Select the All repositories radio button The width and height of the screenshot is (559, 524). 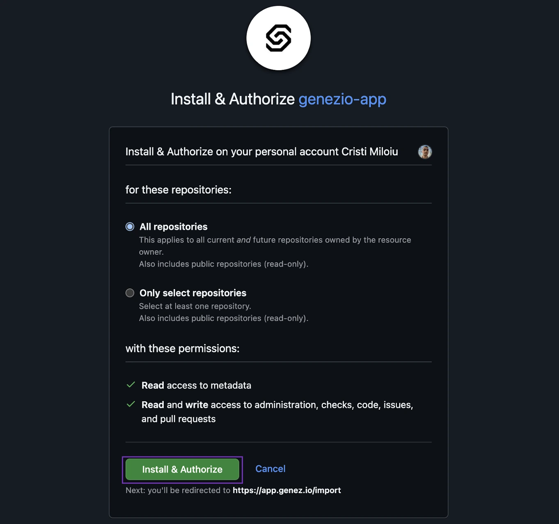click(x=130, y=227)
